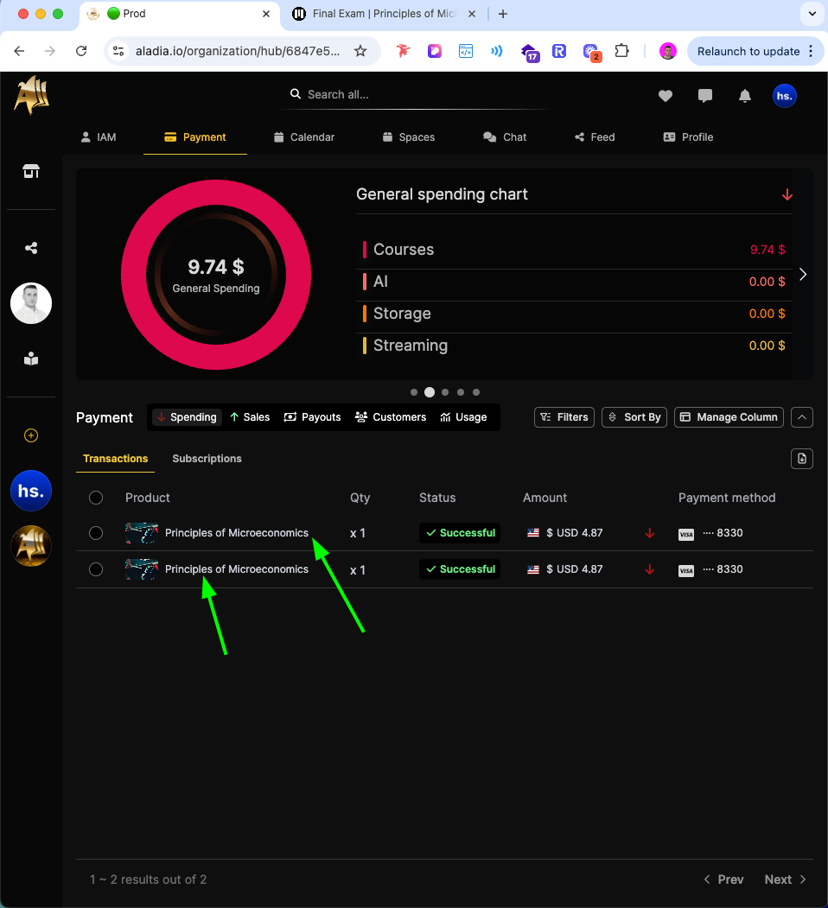Bookmark this page with the star icon
This screenshot has width=828, height=908.
360,51
